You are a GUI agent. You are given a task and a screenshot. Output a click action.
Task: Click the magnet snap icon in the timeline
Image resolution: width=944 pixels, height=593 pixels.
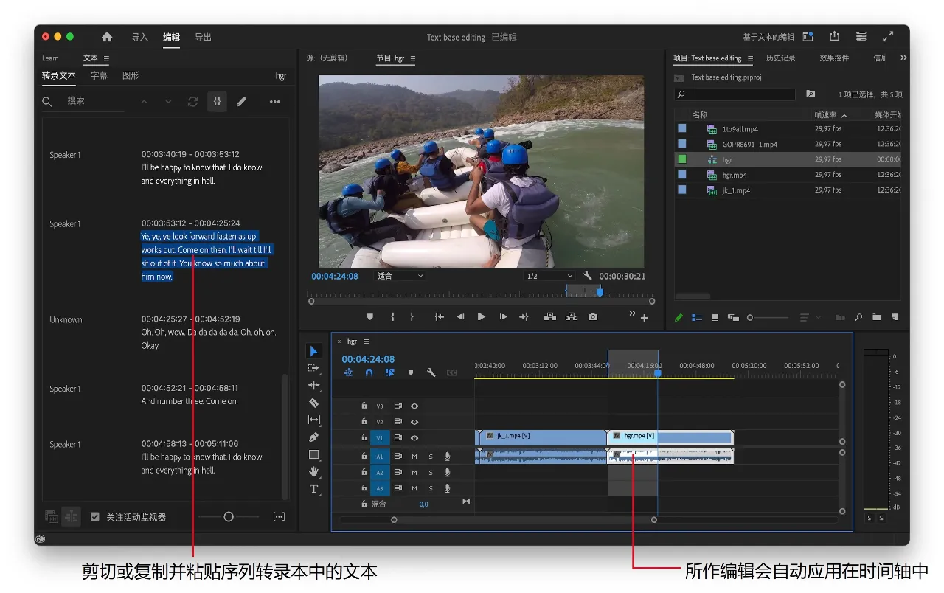pos(368,372)
